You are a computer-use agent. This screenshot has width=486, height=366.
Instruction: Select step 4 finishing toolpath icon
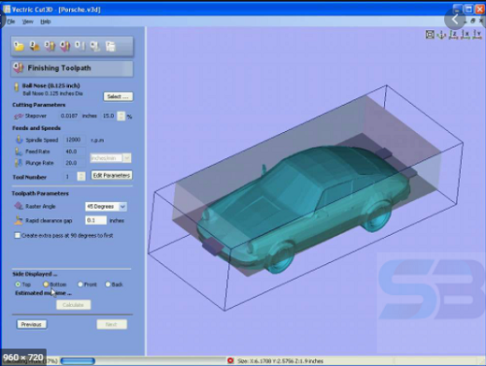click(64, 46)
